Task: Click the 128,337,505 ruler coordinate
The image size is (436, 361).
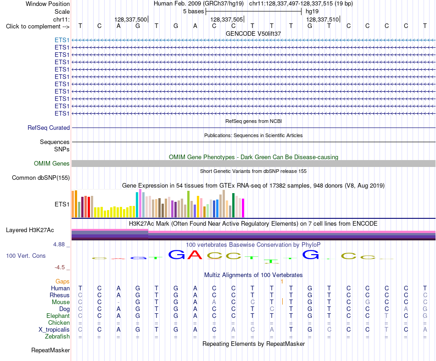Action: [x=227, y=19]
